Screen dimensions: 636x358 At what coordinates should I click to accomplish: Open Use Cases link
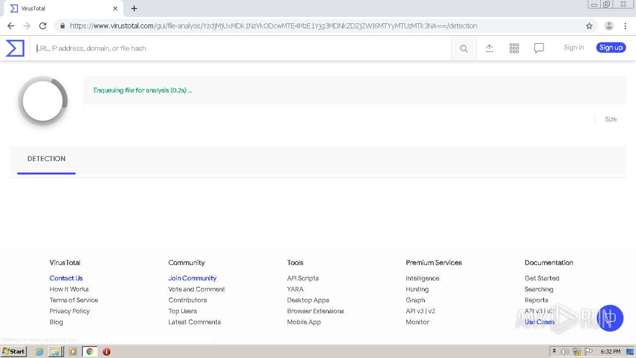pos(540,322)
